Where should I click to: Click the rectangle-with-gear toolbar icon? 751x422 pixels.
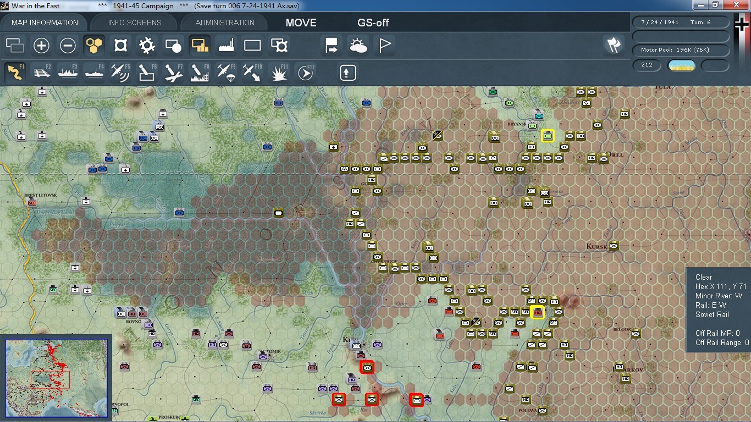279,46
